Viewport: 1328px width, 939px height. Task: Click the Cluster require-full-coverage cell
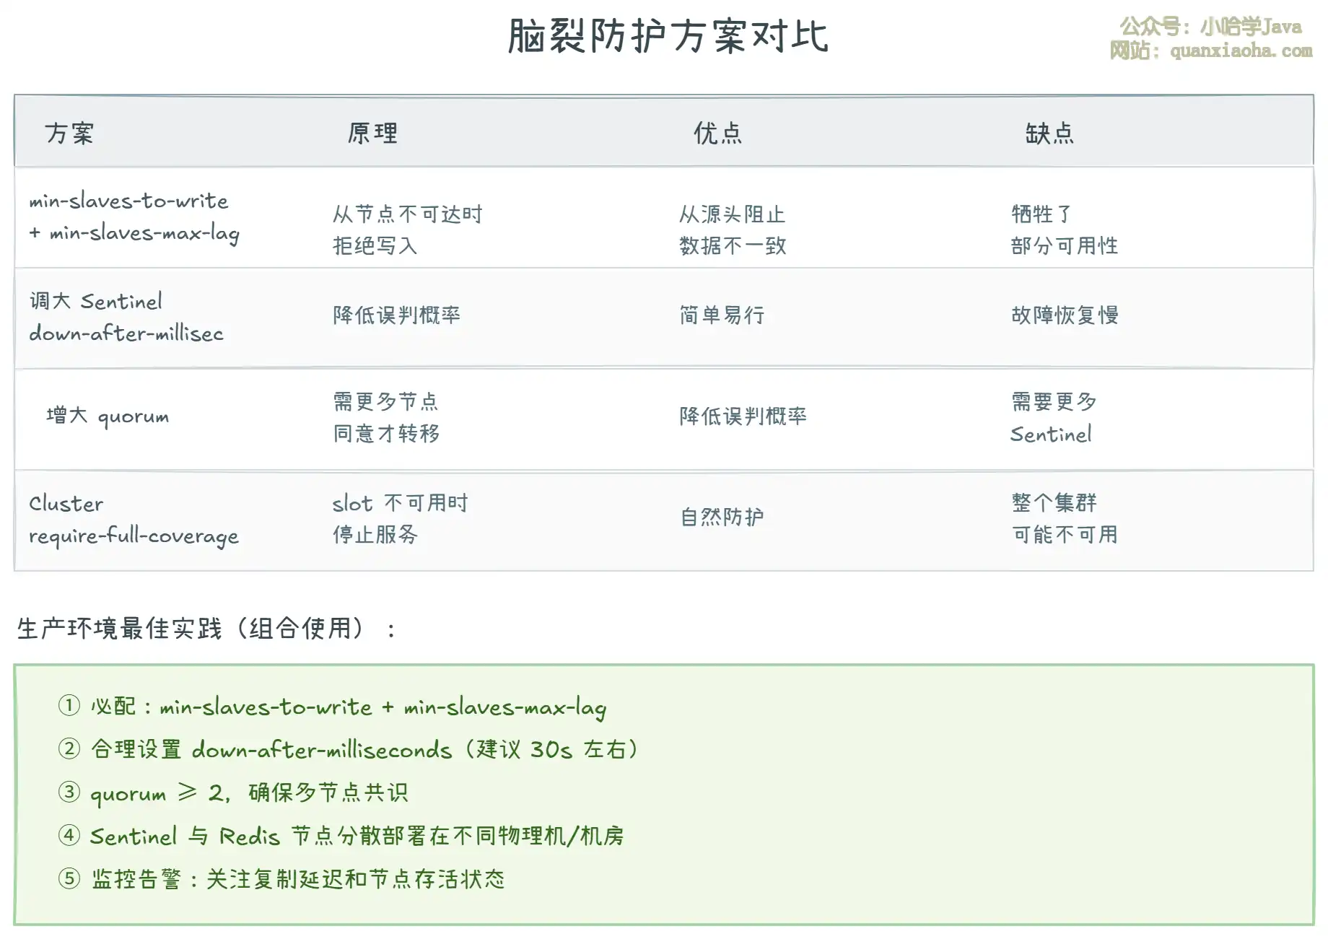tap(134, 520)
